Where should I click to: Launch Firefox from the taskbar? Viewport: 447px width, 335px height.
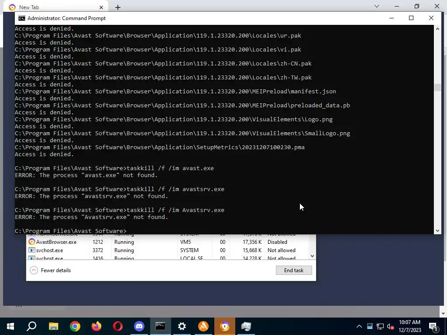[x=96, y=326]
